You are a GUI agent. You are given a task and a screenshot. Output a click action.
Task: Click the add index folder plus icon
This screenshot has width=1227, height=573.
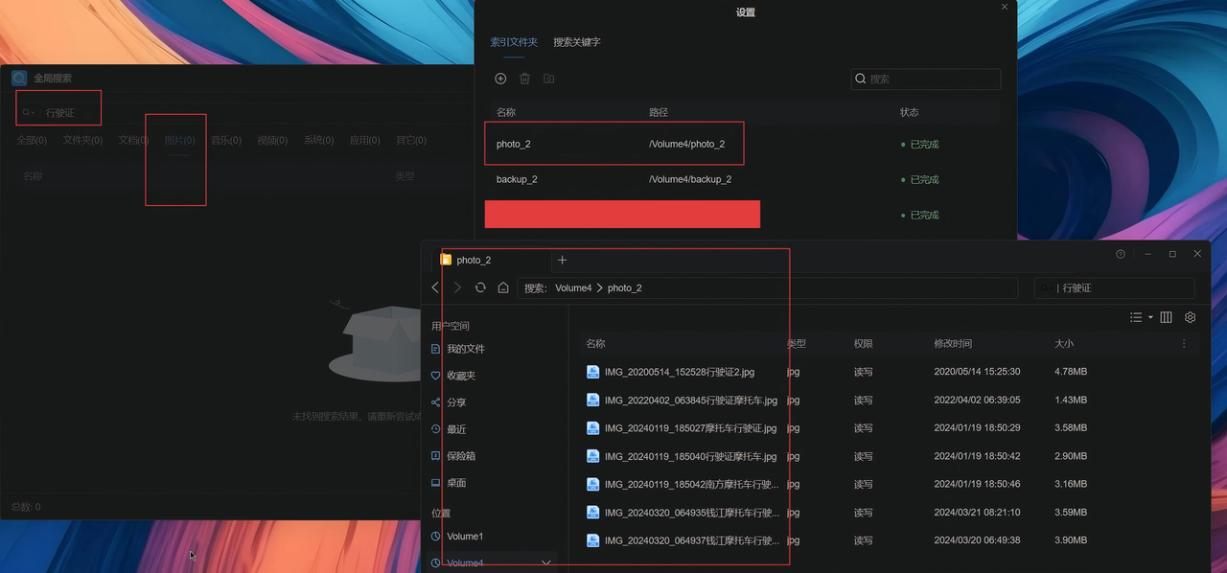(x=500, y=79)
